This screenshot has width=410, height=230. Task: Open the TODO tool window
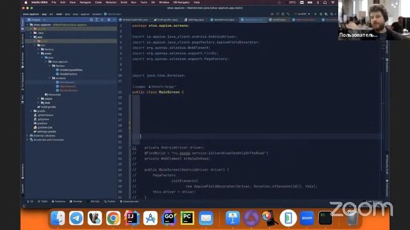(x=43, y=202)
